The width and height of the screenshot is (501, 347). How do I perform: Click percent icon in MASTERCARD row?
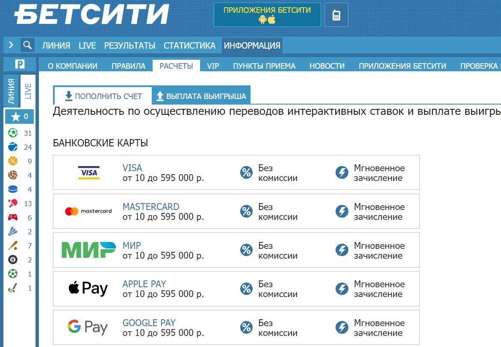(x=246, y=211)
